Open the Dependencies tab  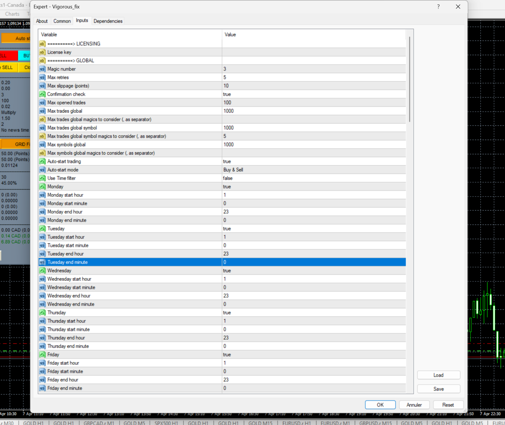point(108,21)
